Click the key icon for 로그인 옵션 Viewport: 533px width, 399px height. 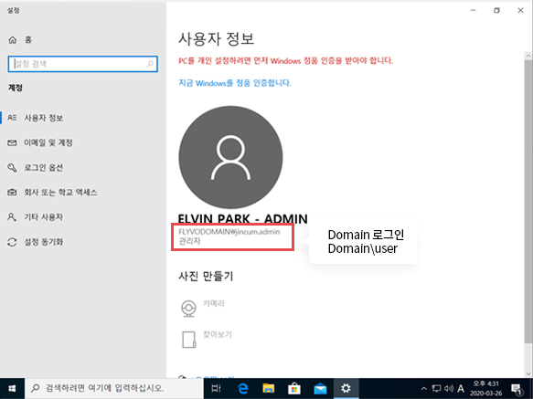pyautogui.click(x=12, y=167)
